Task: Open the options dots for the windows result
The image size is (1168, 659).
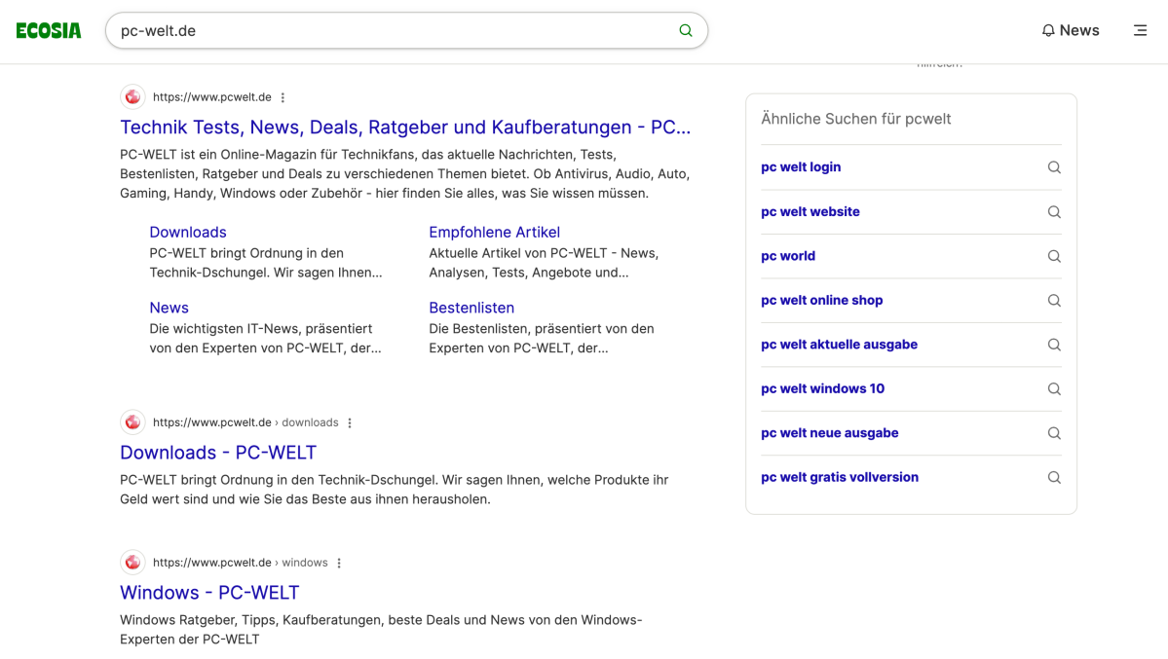Action: pyautogui.click(x=339, y=563)
